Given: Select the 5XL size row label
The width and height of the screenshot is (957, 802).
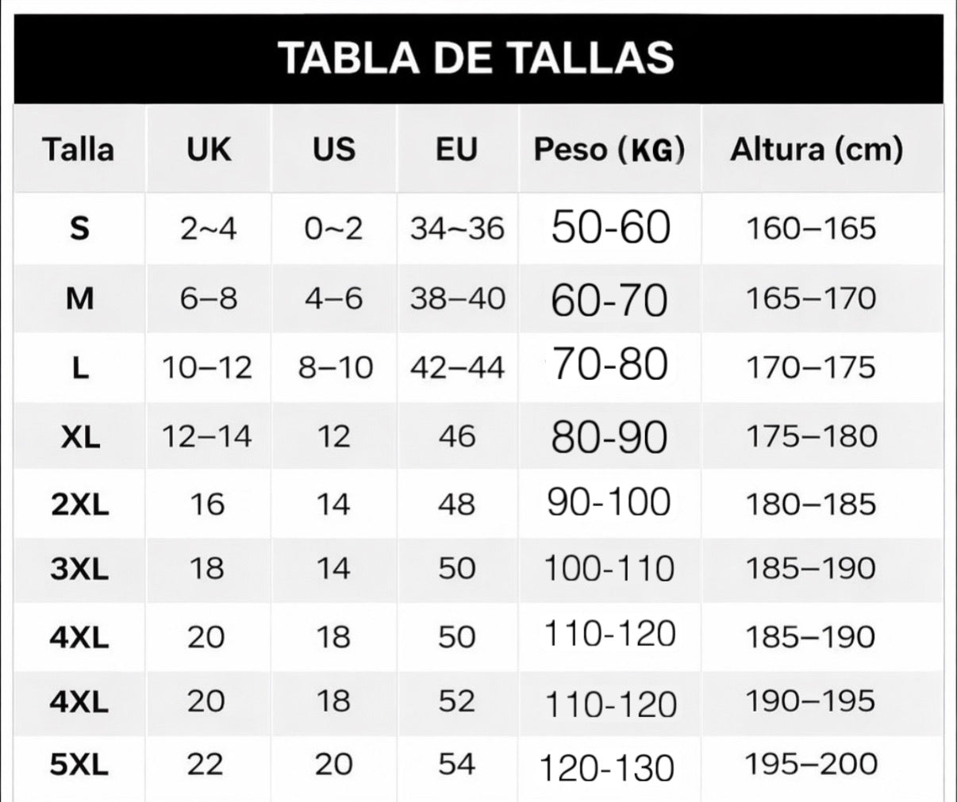Looking at the screenshot, I should [79, 764].
